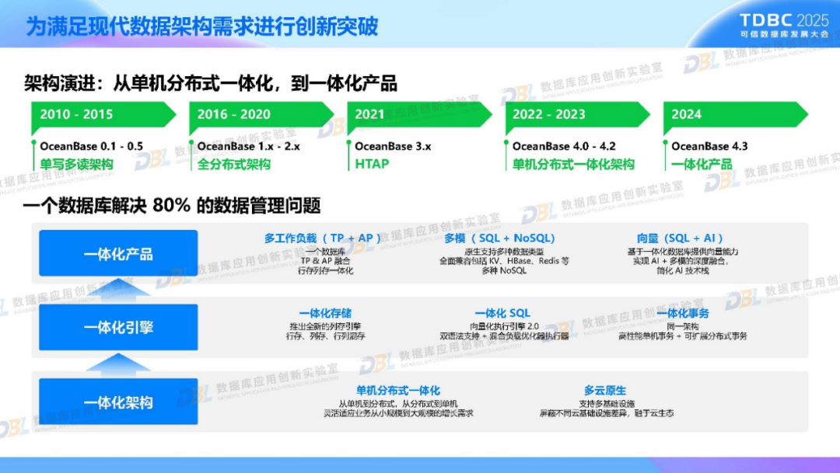
Task: Select text OceanBase 1.x - 2.x
Action: (x=249, y=146)
